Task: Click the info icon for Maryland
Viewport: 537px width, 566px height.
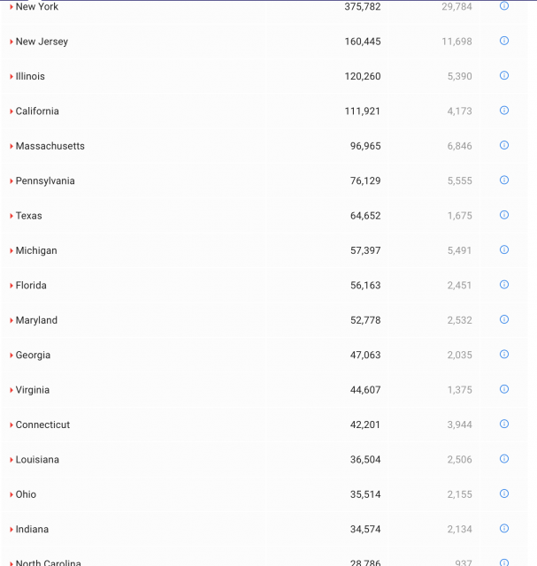Action: (504, 319)
